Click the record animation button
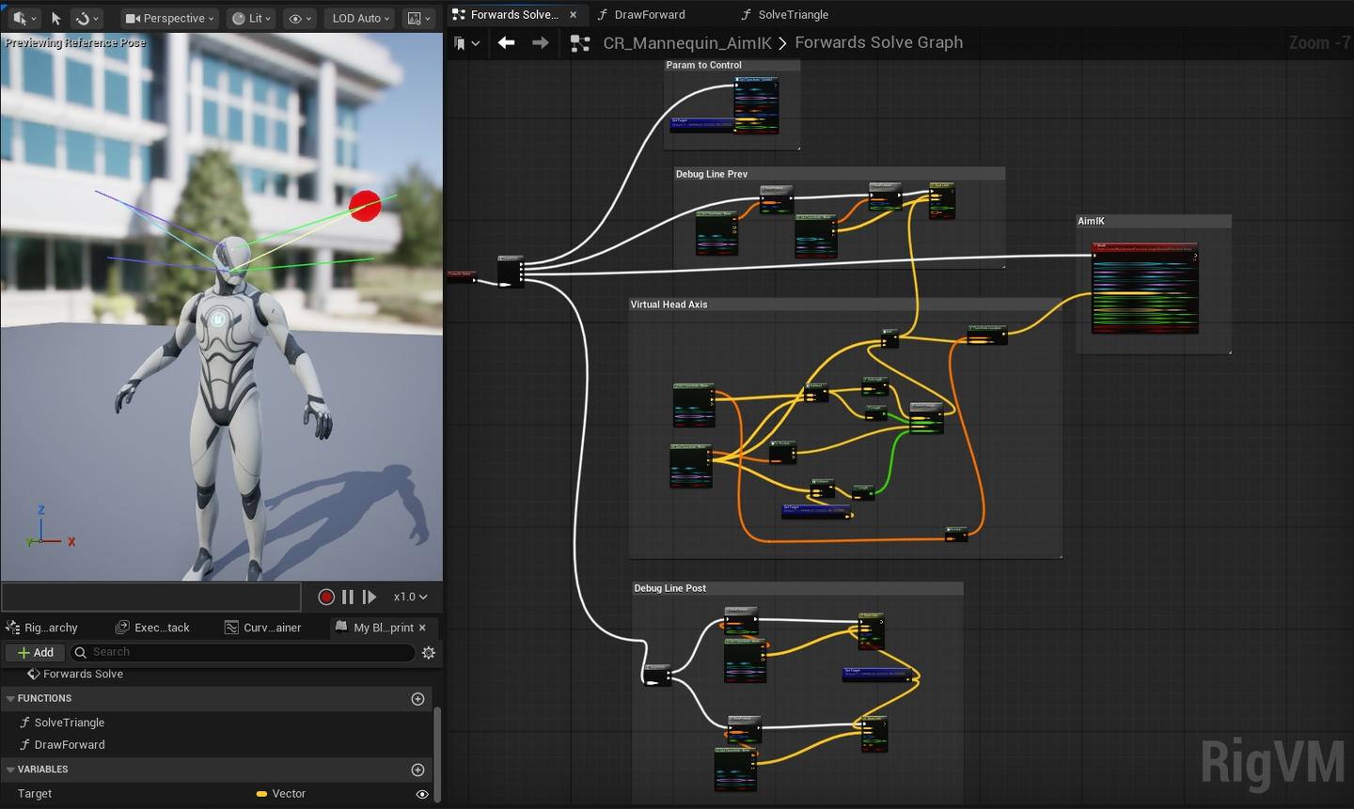 [326, 597]
